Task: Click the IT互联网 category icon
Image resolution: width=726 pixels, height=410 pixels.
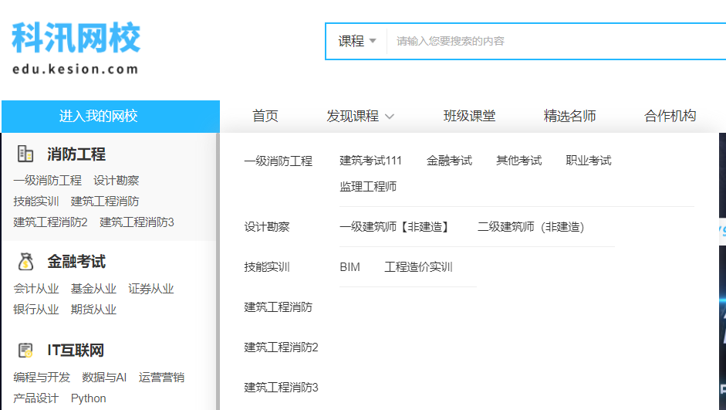Action: tap(25, 351)
